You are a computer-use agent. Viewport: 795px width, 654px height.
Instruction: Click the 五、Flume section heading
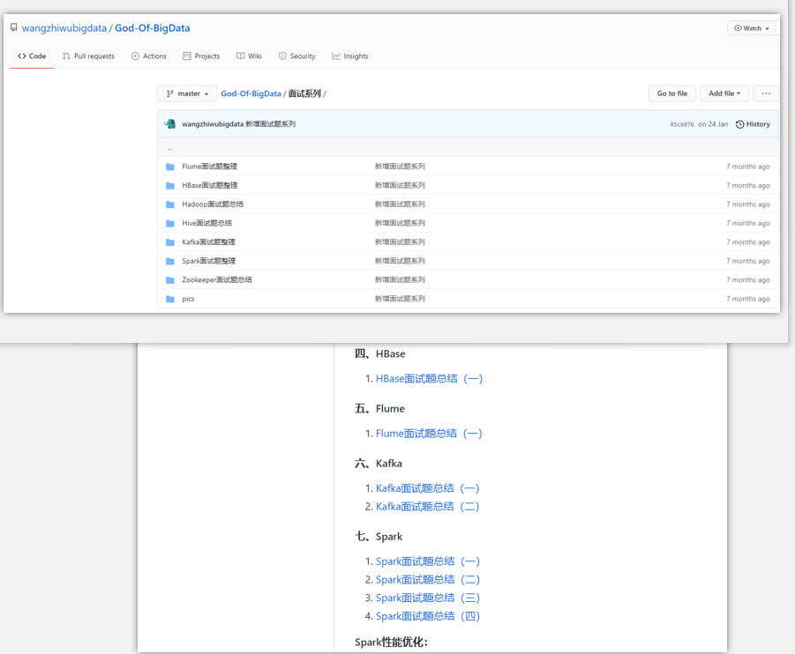379,408
